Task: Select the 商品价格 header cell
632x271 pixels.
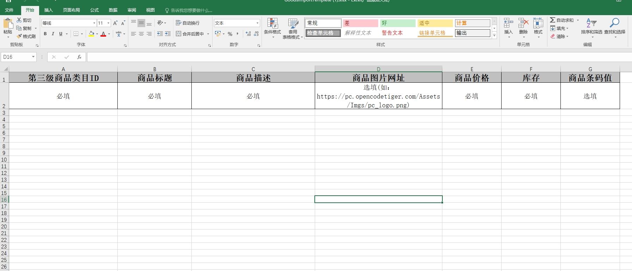Action: tap(472, 78)
